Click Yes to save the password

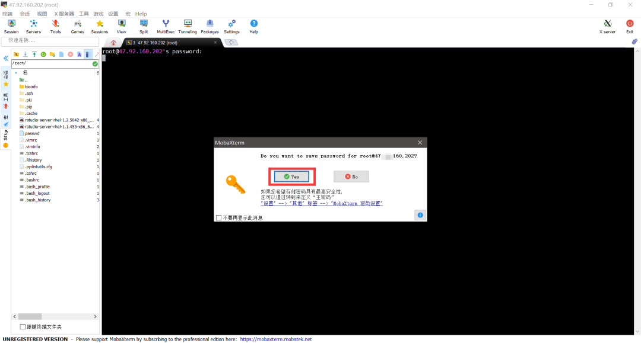tap(291, 176)
